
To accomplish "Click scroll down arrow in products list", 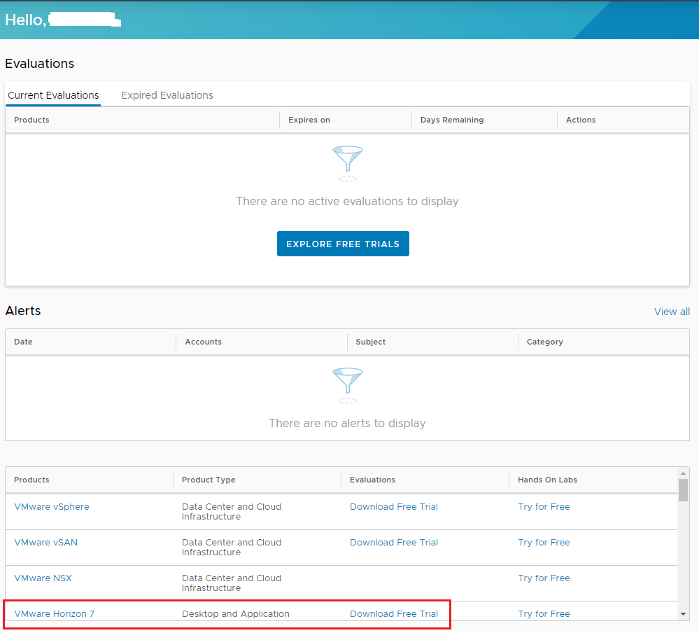I will click(x=683, y=614).
